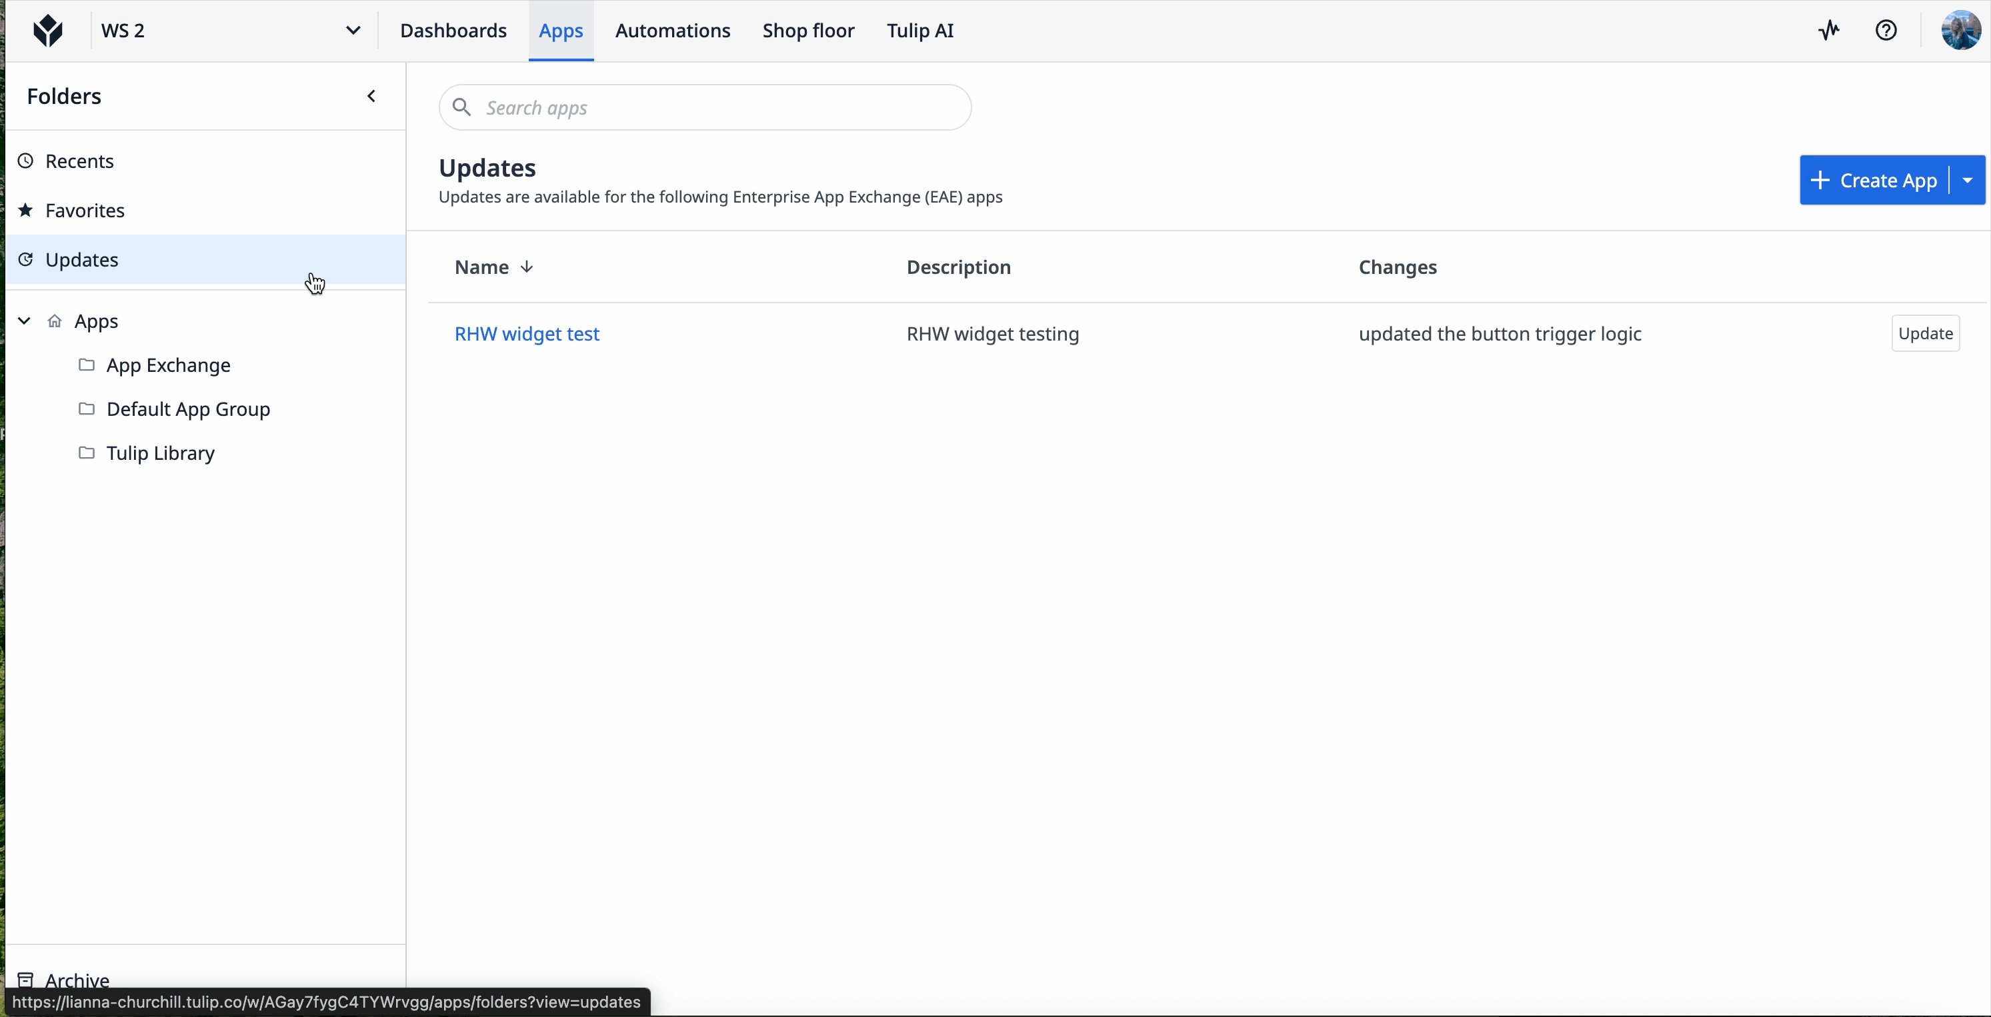Focus the Search apps field
The image size is (1991, 1017).
tap(705, 107)
